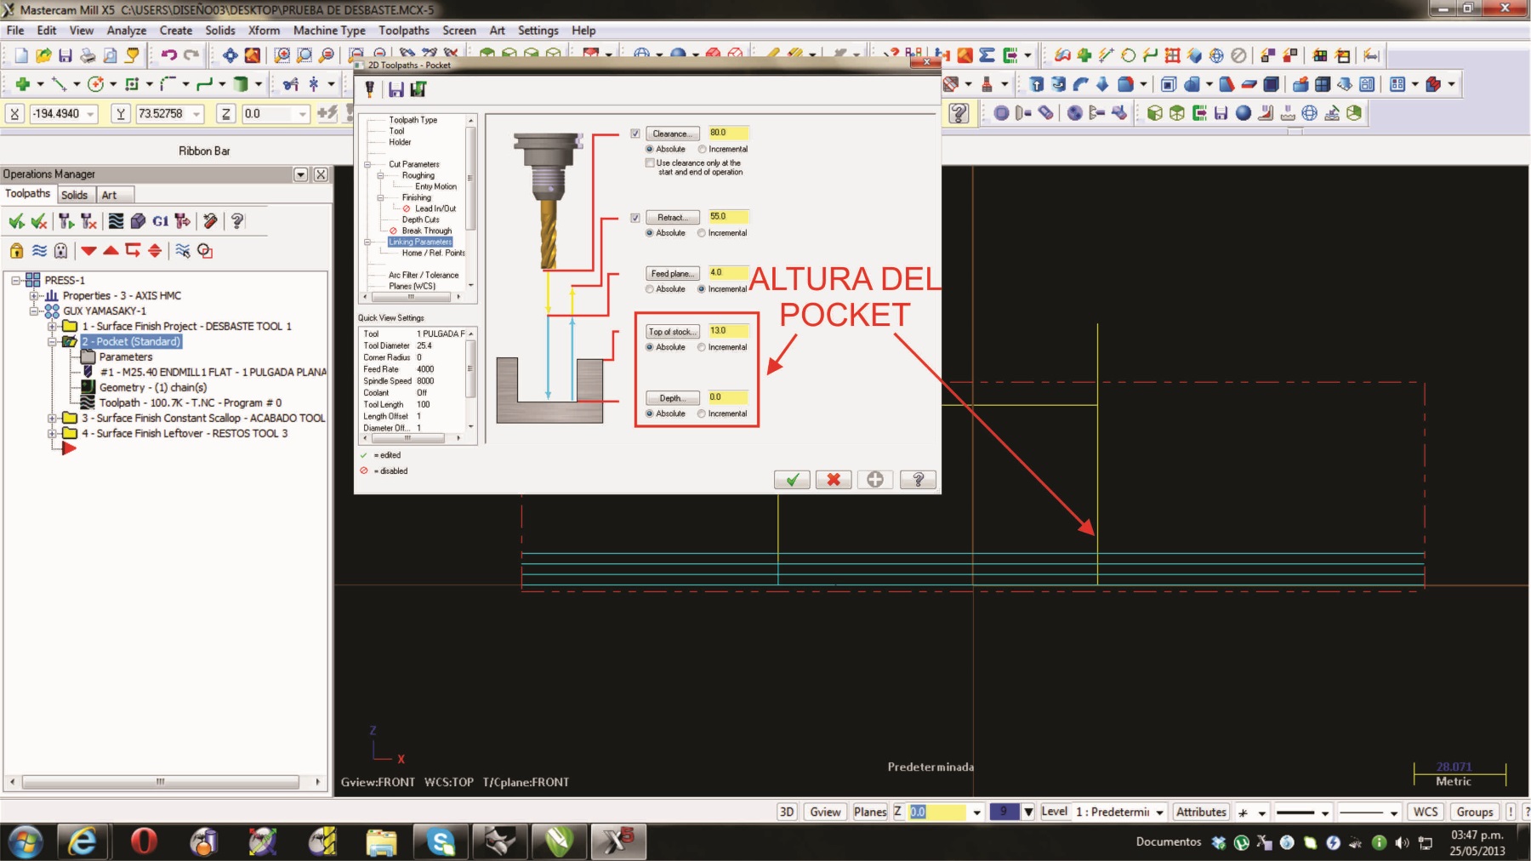The width and height of the screenshot is (1531, 861).
Task: Click the Top of stock value field 13.0
Action: tap(728, 331)
